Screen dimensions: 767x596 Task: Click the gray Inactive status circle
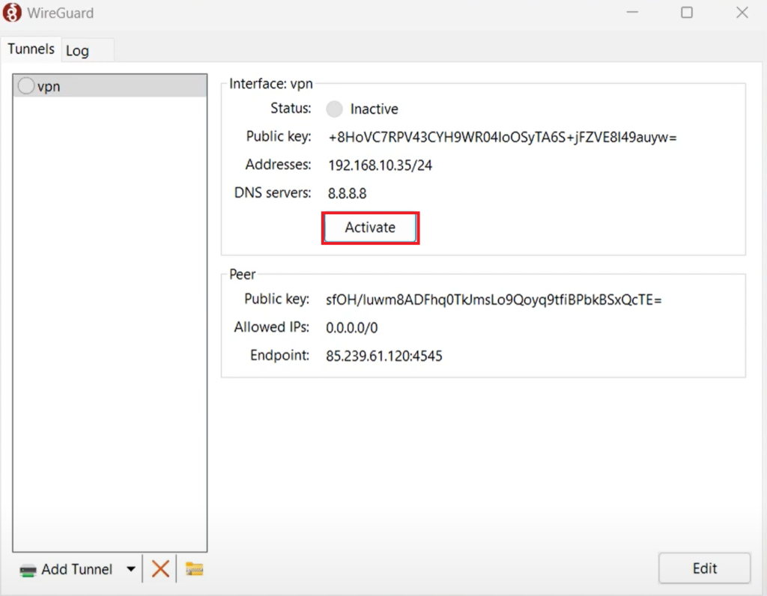click(x=334, y=109)
